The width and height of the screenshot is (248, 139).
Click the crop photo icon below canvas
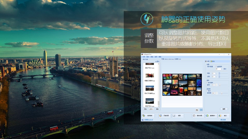click(x=197, y=110)
